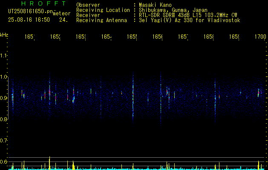Click the word meteor
Image resolution: width=268 pixels, height=170 pixels.
pos(62,14)
